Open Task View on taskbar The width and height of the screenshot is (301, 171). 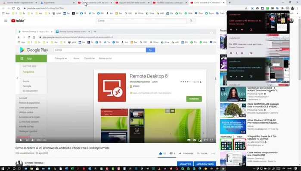[x=19, y=169]
